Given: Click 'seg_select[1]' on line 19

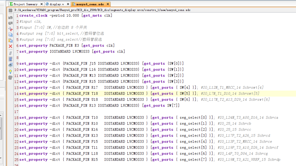Looking at the screenshot, I should pyautogui.click(x=193, y=124).
